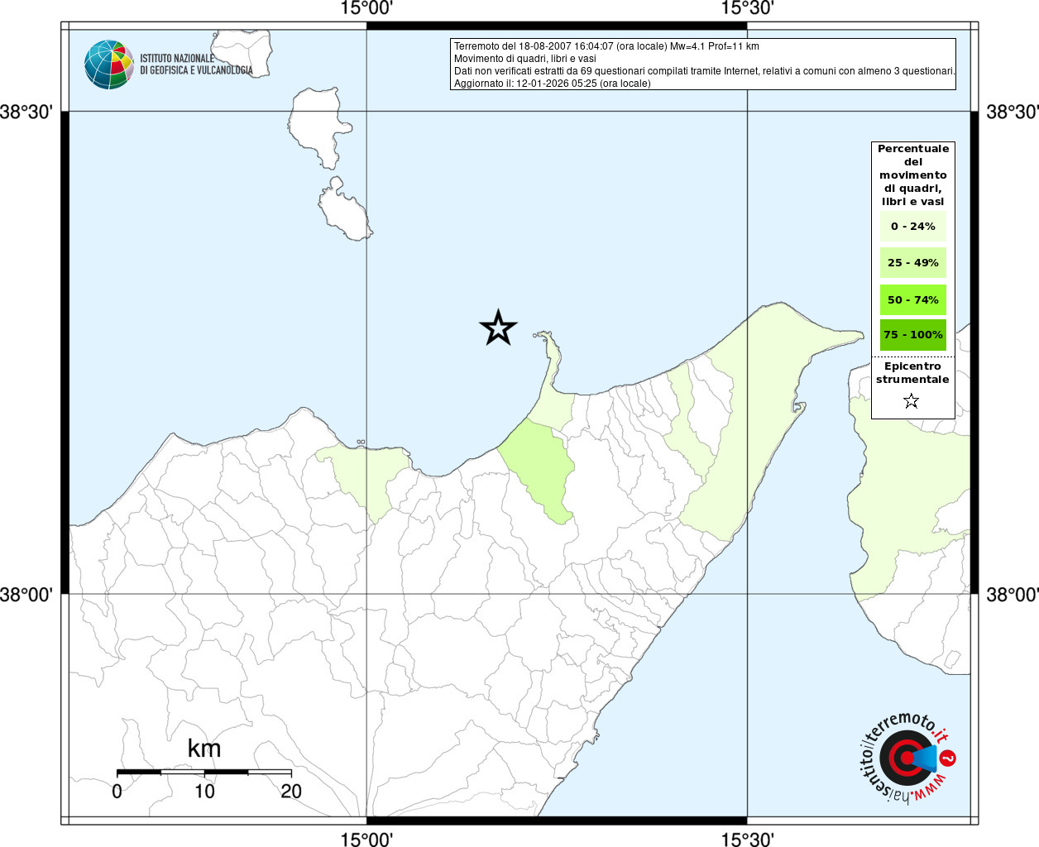Click the left 38°30' latitude label
The height and width of the screenshot is (847, 1039).
26,112
